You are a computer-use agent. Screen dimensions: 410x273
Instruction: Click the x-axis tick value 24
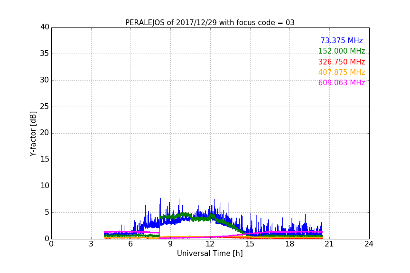click(369, 244)
